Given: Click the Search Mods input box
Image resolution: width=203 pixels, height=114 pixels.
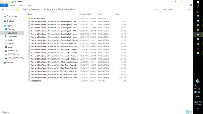Looking at the screenshot, I should click(x=175, y=9).
